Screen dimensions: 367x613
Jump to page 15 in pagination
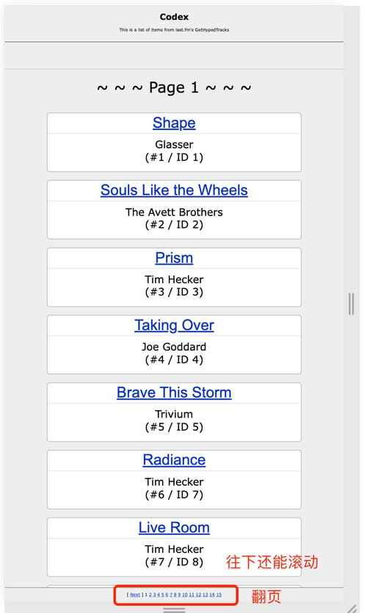point(219,595)
